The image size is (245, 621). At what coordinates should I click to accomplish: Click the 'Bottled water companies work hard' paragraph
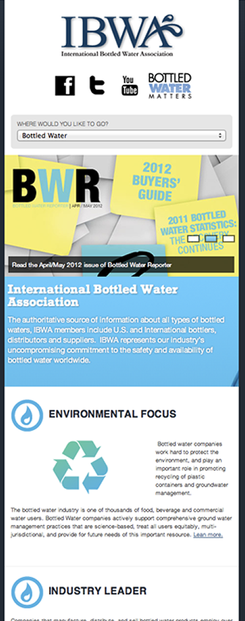[192, 469]
